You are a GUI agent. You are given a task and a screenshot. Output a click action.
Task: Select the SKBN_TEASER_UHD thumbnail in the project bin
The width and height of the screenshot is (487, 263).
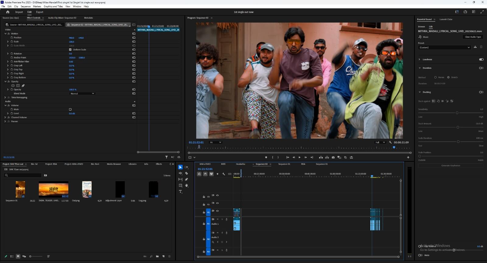(x=54, y=189)
